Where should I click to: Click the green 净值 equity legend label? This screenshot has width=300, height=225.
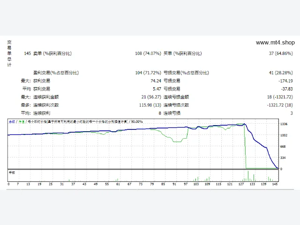point(22,122)
